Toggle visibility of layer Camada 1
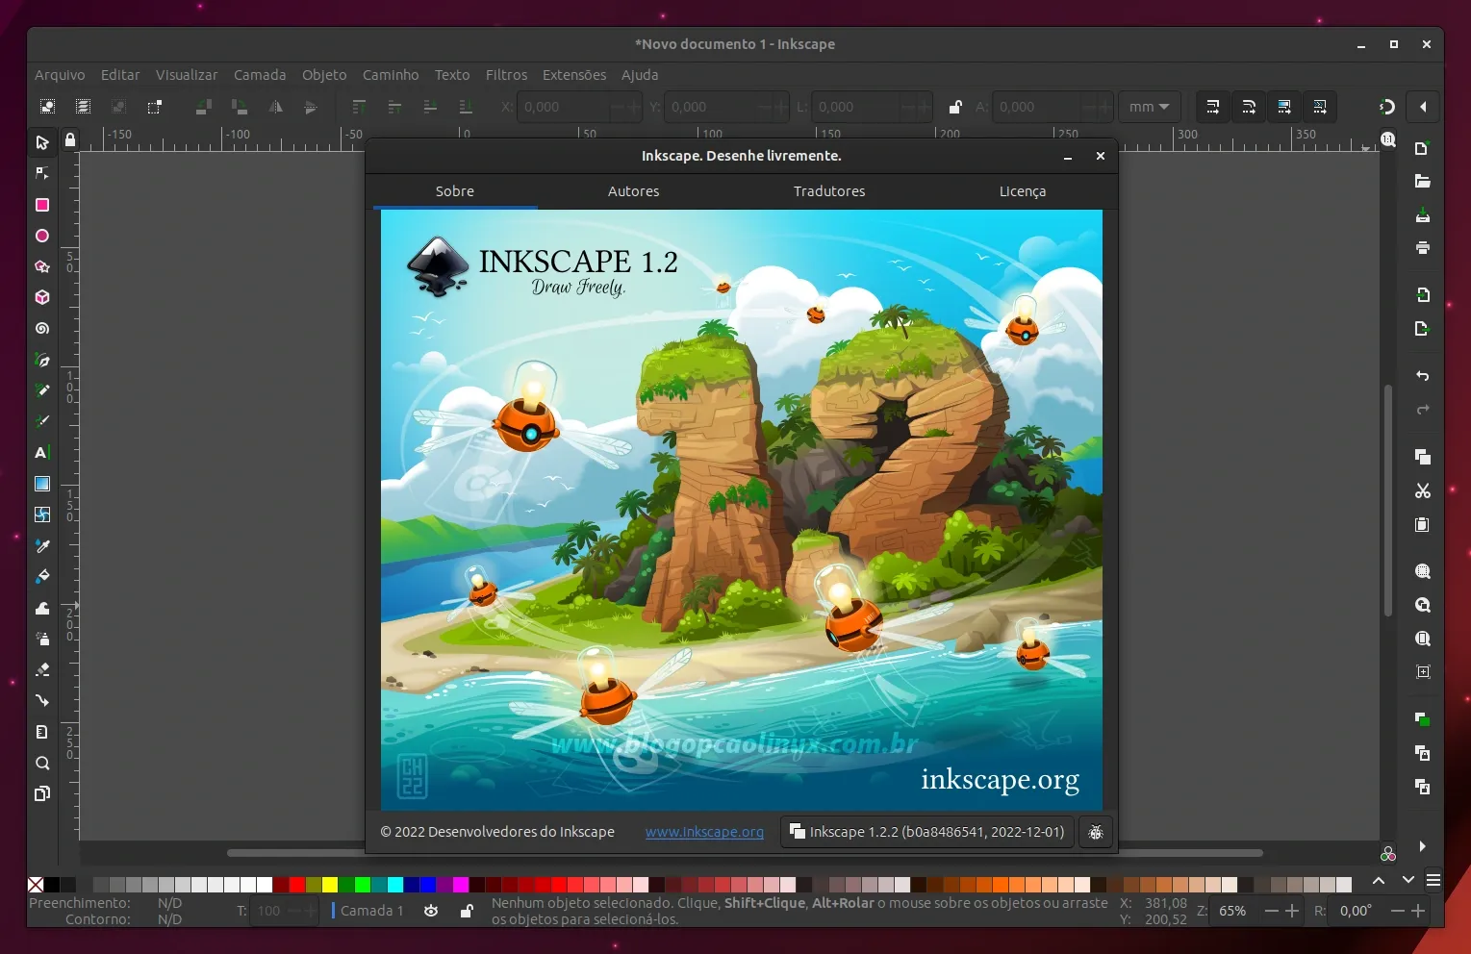This screenshot has width=1471, height=954. [x=431, y=911]
